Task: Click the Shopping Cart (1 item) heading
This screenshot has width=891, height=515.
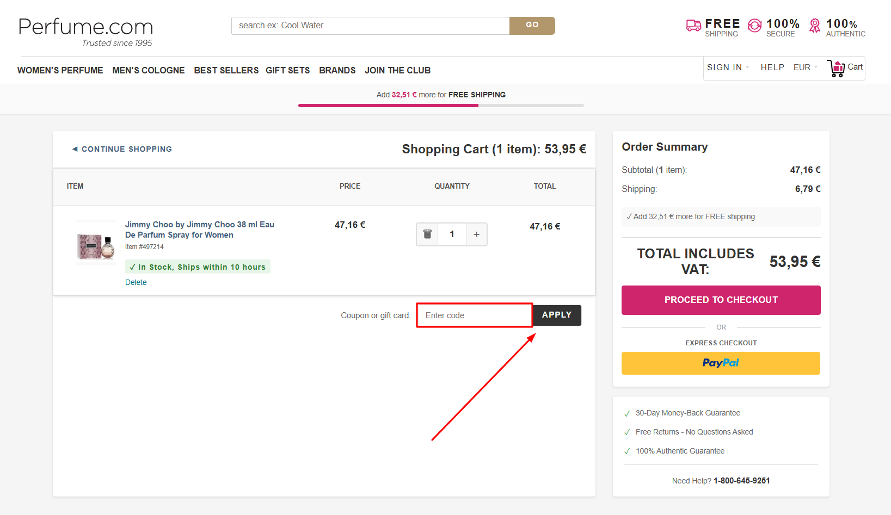Action: (x=494, y=149)
